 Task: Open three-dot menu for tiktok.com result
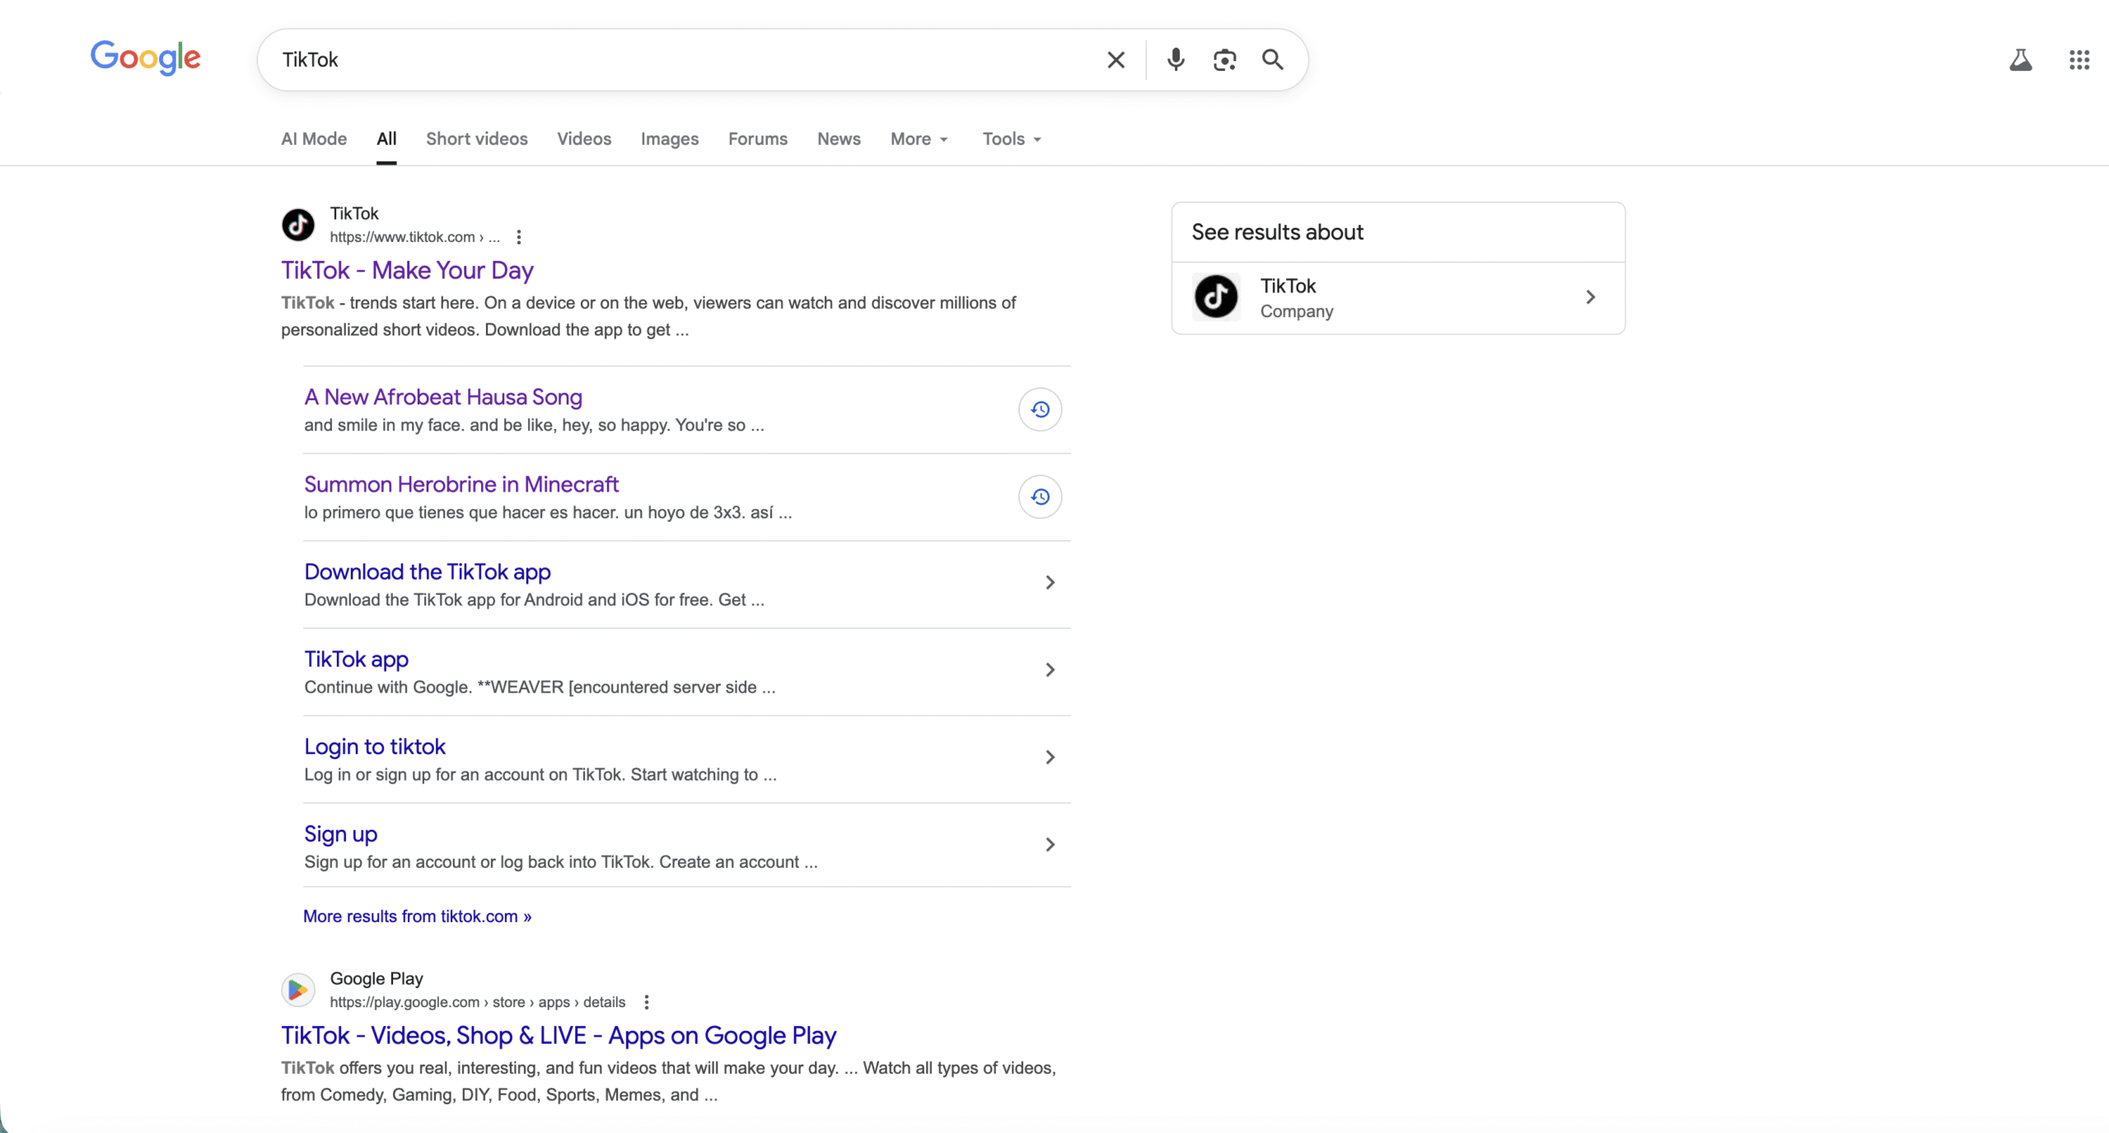[518, 237]
